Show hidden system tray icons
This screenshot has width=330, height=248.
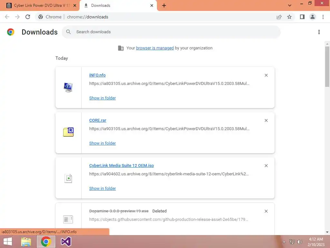[x=284, y=242]
